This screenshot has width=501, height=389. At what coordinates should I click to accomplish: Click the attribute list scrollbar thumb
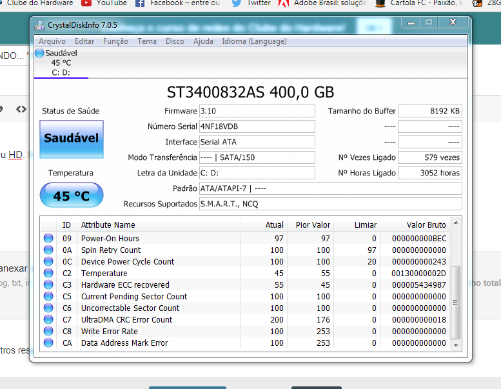[456, 302]
